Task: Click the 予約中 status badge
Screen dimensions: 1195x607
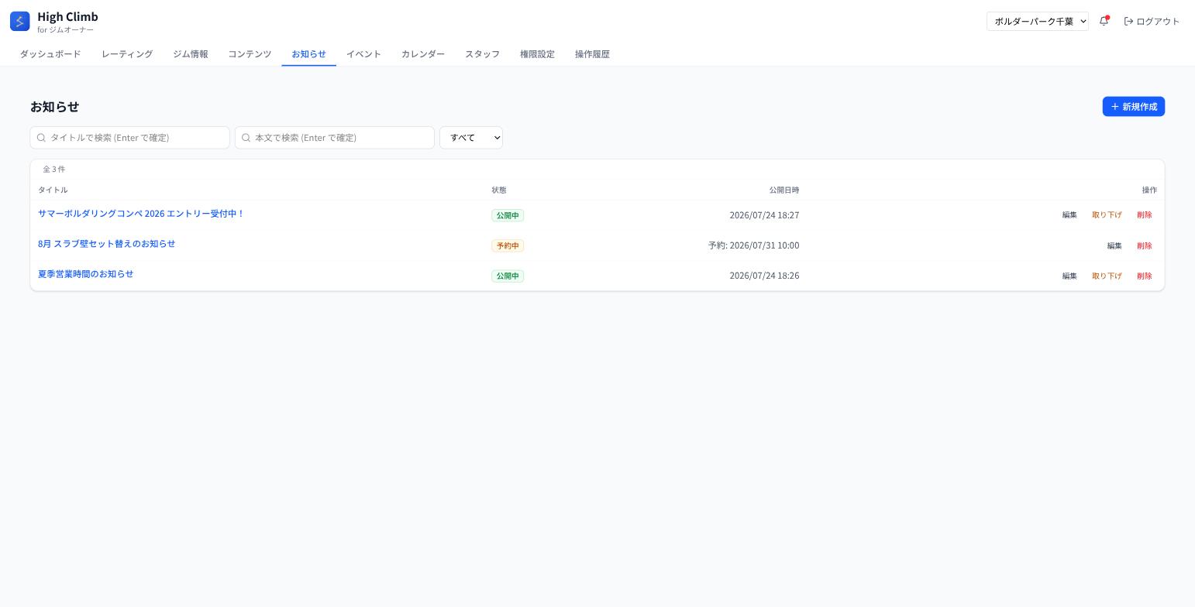Action: point(508,245)
